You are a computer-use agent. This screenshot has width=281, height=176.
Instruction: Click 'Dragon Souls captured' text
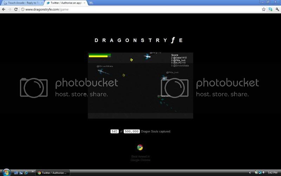pyautogui.click(x=156, y=131)
